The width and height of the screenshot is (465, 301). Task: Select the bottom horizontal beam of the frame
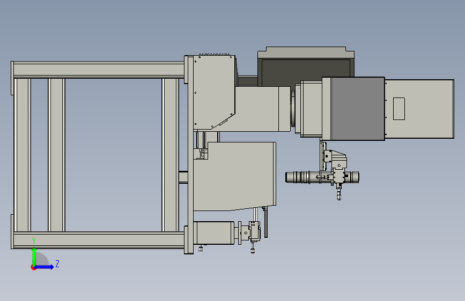99,240
